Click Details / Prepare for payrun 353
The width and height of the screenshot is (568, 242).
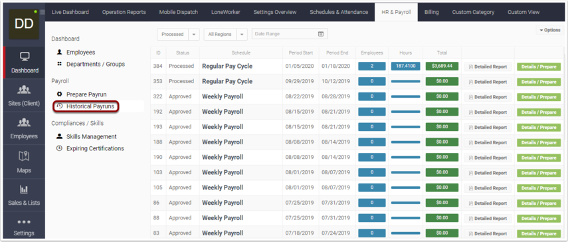[539, 82]
